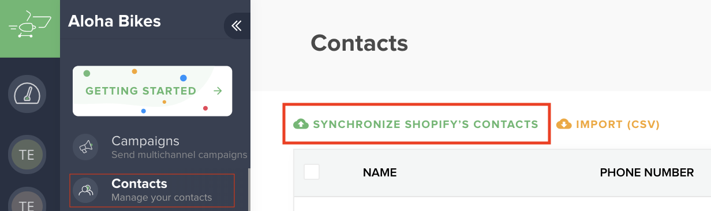Click the upper TE avatar circle
The width and height of the screenshot is (711, 211).
27,155
